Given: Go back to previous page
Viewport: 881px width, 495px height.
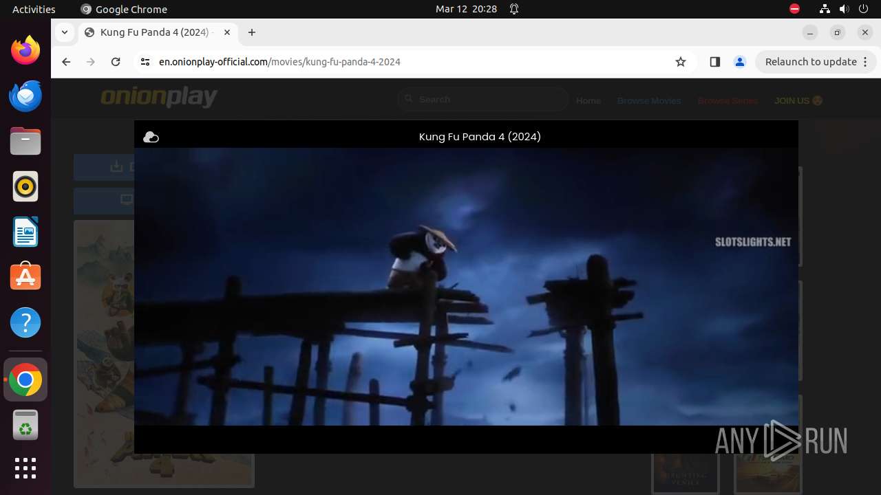Looking at the screenshot, I should coord(66,62).
